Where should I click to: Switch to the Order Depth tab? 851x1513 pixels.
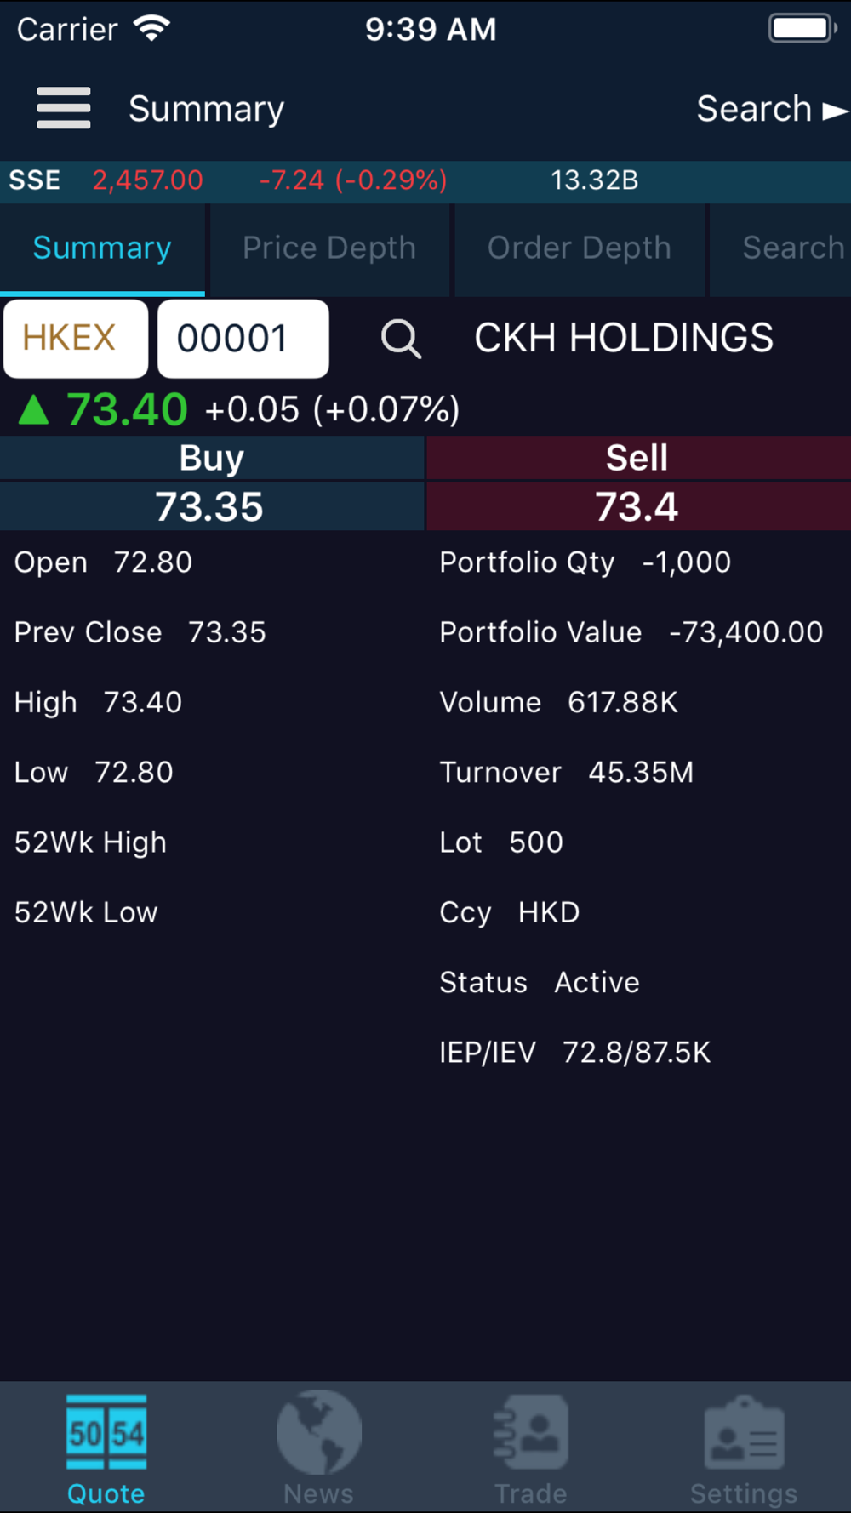point(580,248)
